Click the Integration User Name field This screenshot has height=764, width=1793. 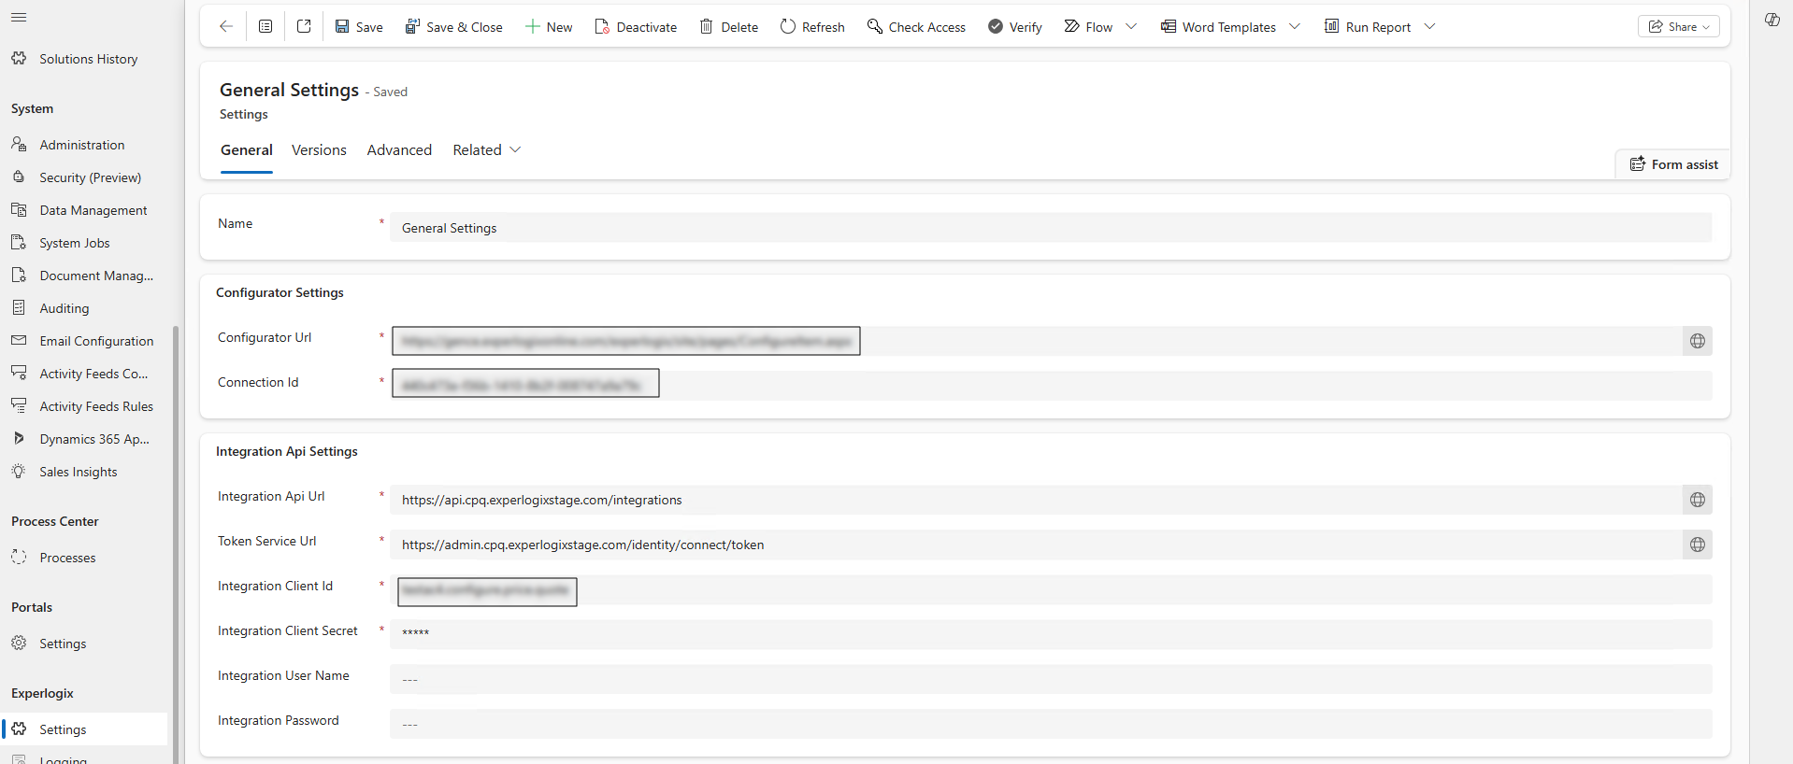pyautogui.click(x=1051, y=679)
